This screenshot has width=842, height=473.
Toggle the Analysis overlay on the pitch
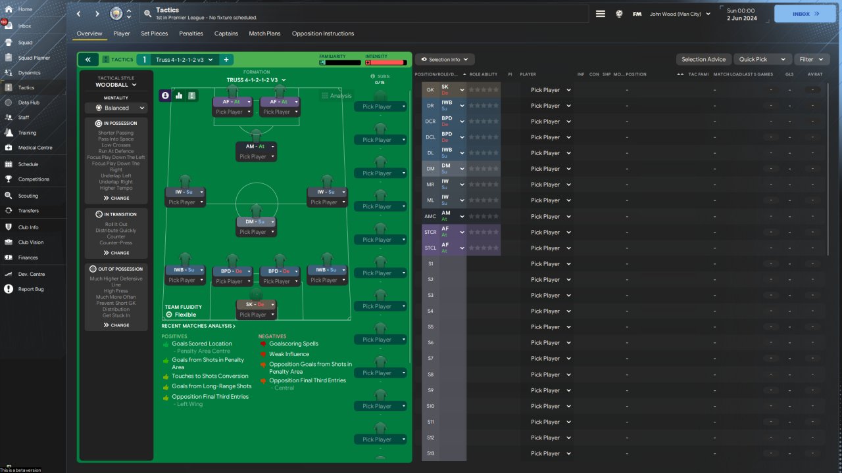336,96
